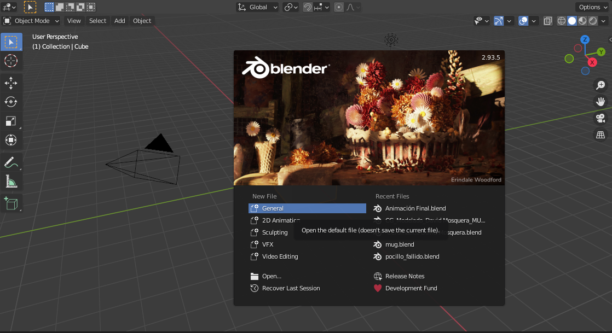
Task: Open the View menu
Action: pos(74,21)
